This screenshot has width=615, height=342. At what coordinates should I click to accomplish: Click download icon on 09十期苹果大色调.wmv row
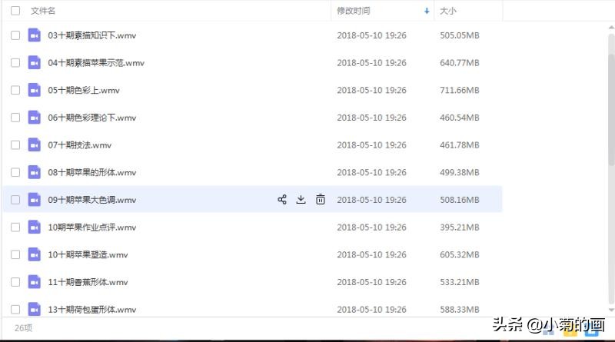pyautogui.click(x=301, y=199)
